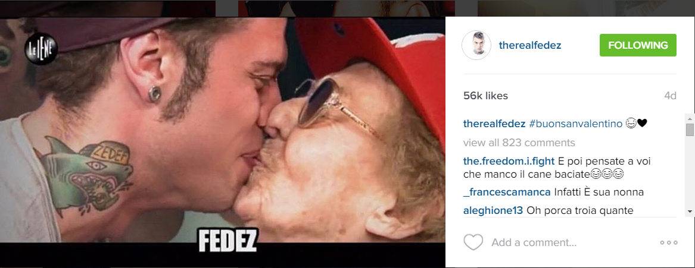Screen dimensions: 695x268
Task: Open therealfedez profile from header username
Action: tap(530, 45)
